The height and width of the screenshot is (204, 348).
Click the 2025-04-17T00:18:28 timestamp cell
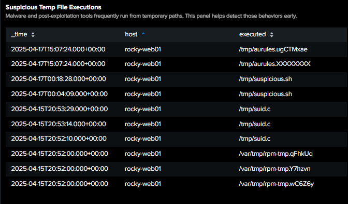[x=59, y=79]
